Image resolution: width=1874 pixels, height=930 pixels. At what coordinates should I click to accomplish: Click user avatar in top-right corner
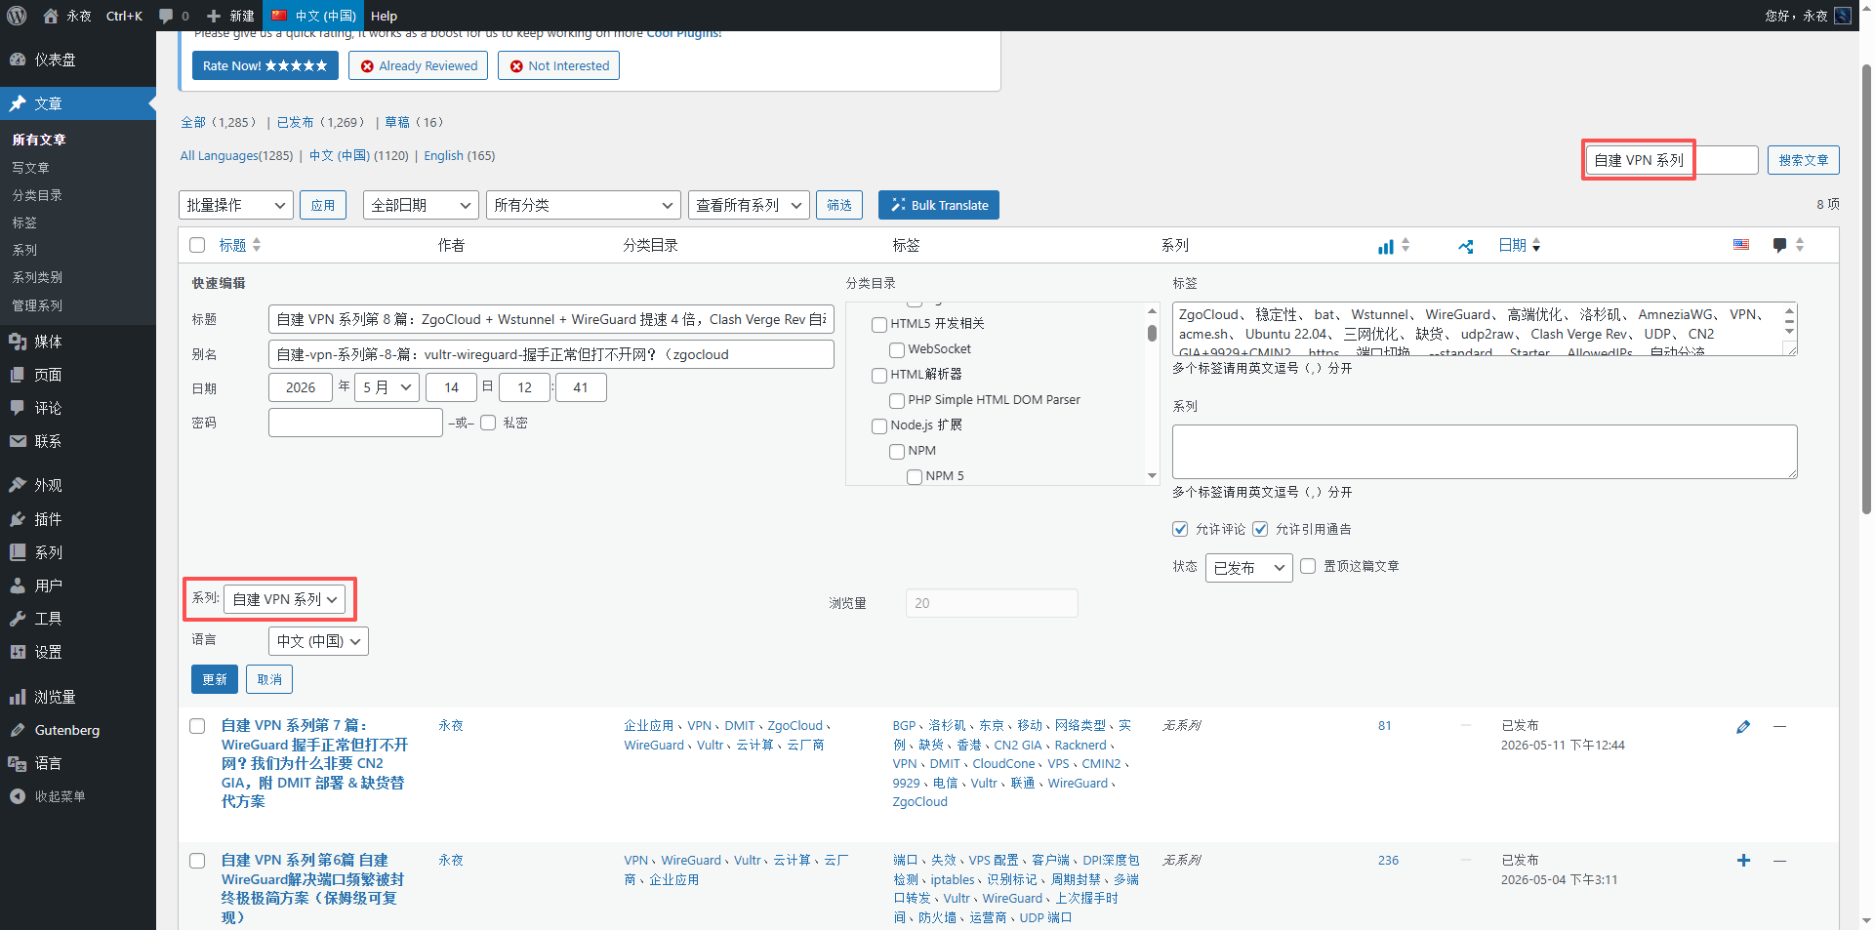[1843, 16]
